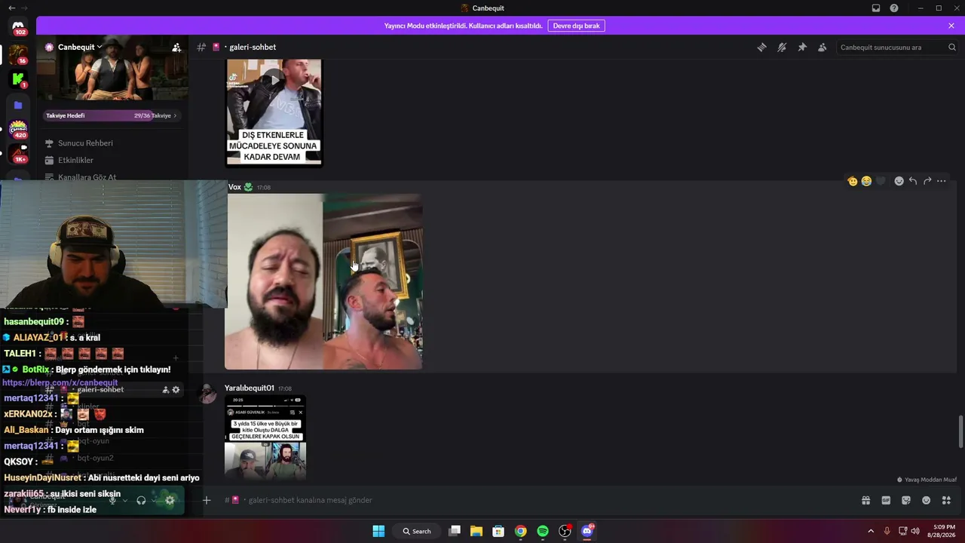
Task: Open the emoji picker in message bar
Action: [x=927, y=500]
